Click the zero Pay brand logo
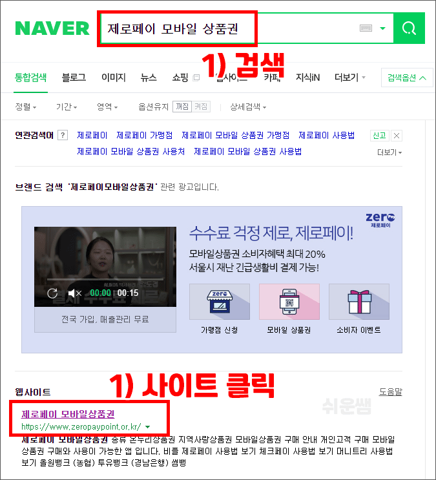The image size is (436, 480). click(x=380, y=220)
